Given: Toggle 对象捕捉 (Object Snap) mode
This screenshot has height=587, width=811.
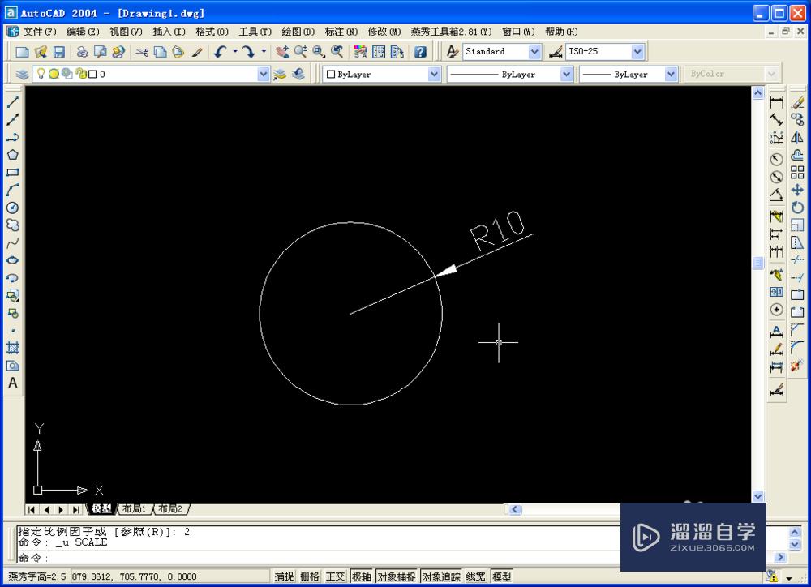Looking at the screenshot, I should 397,576.
